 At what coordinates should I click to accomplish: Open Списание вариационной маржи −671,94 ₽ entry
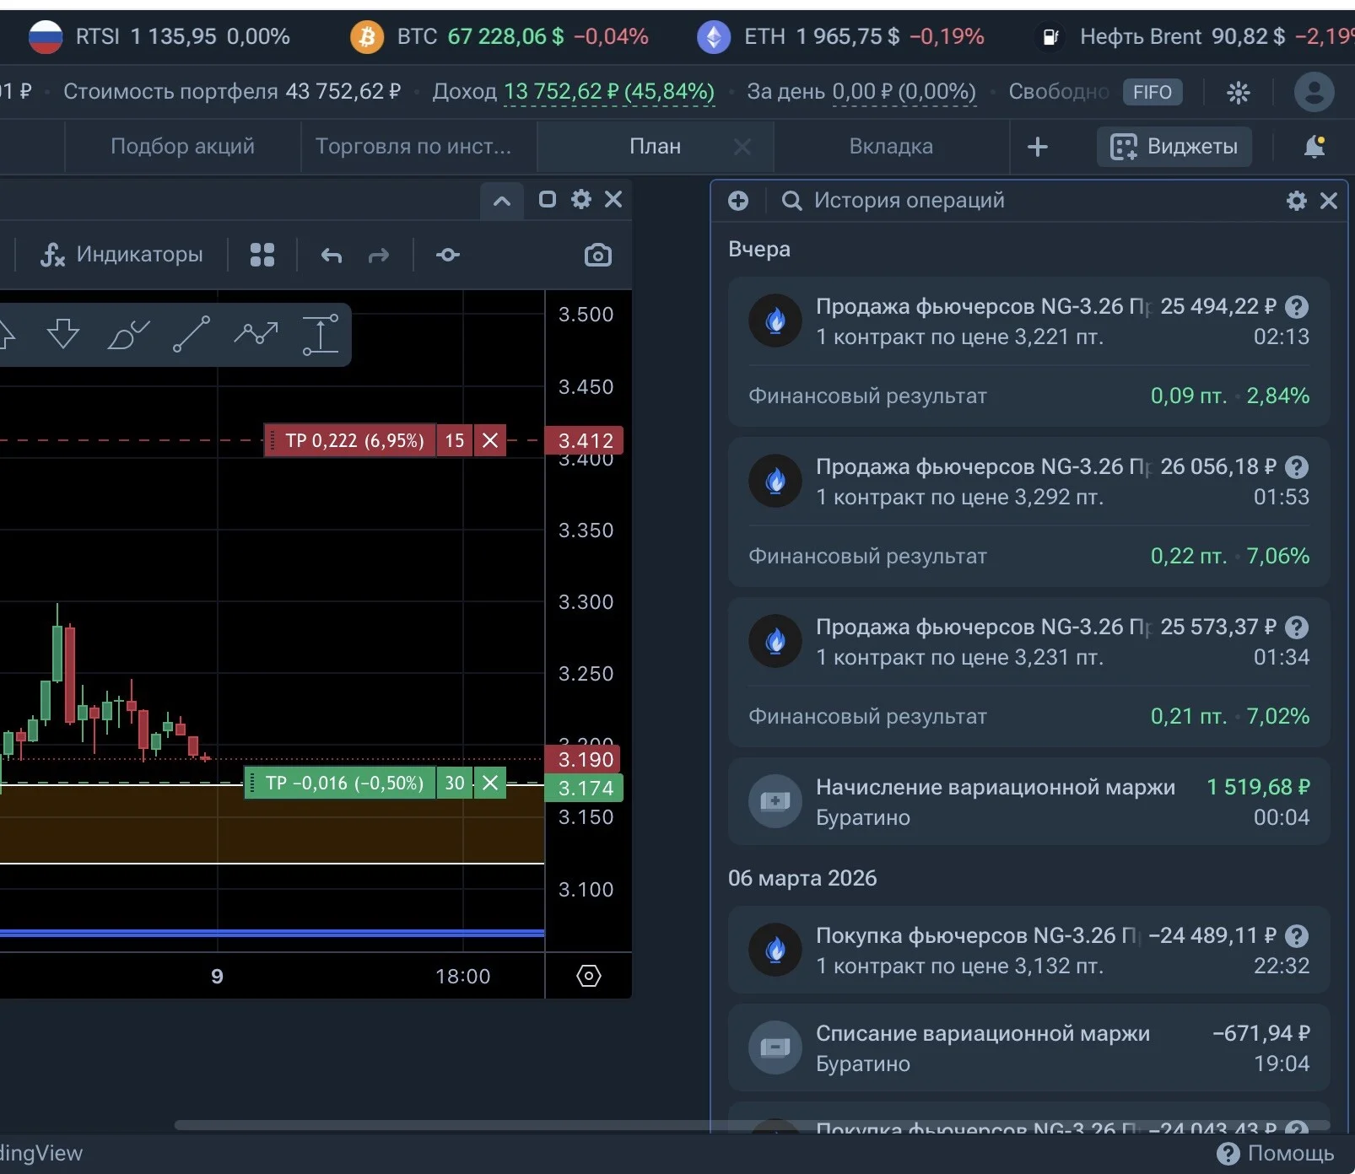(1028, 1047)
